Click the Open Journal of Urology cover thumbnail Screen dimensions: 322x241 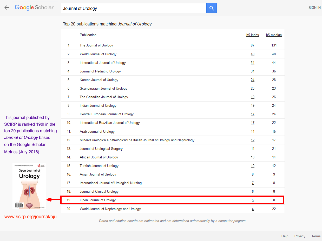(x=29, y=186)
